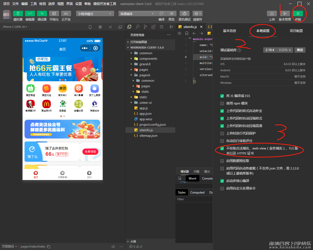Image resolution: width=313 pixels, height=250 pixels.
Task: Click the 上传 upload button
Action: click(272, 13)
